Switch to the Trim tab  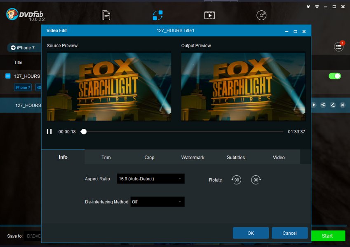pyautogui.click(x=106, y=157)
